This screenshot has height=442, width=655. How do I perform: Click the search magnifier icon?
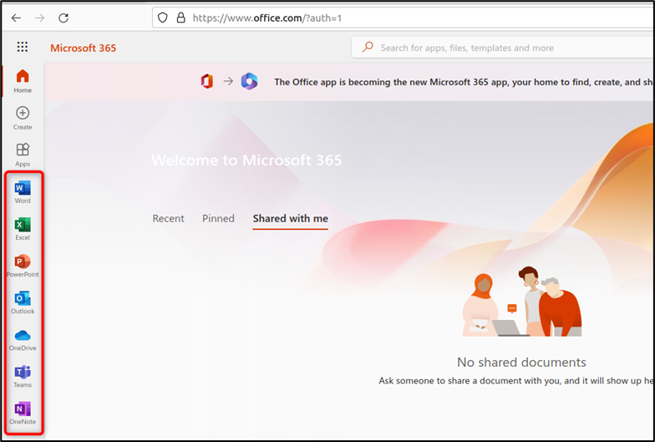coord(368,47)
